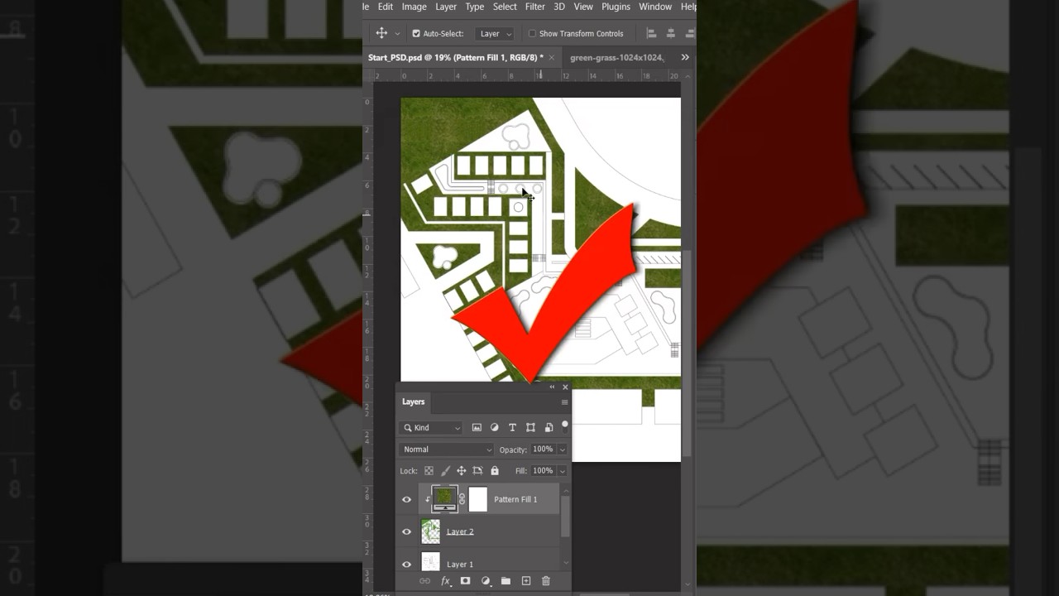Open the View menu

pos(583,7)
